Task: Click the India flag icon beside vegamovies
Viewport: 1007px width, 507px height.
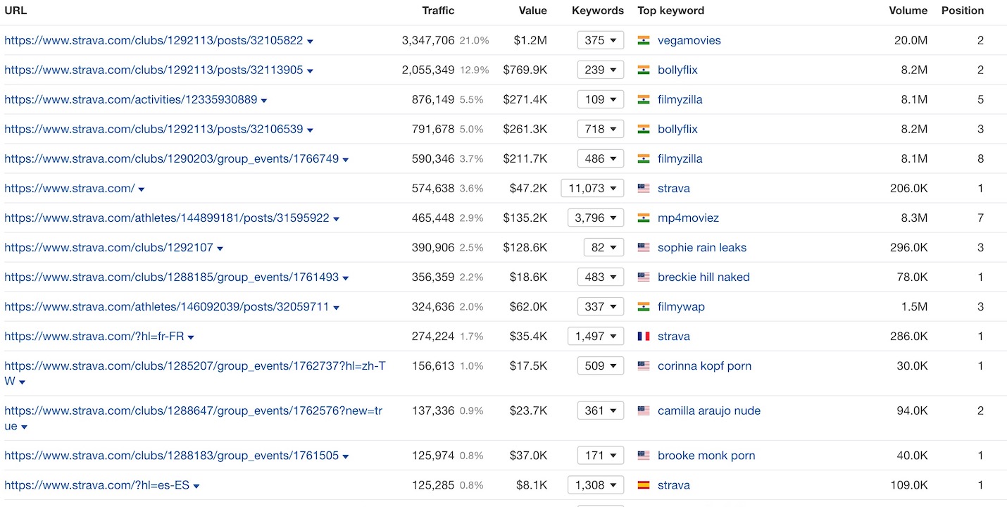Action: tap(643, 41)
